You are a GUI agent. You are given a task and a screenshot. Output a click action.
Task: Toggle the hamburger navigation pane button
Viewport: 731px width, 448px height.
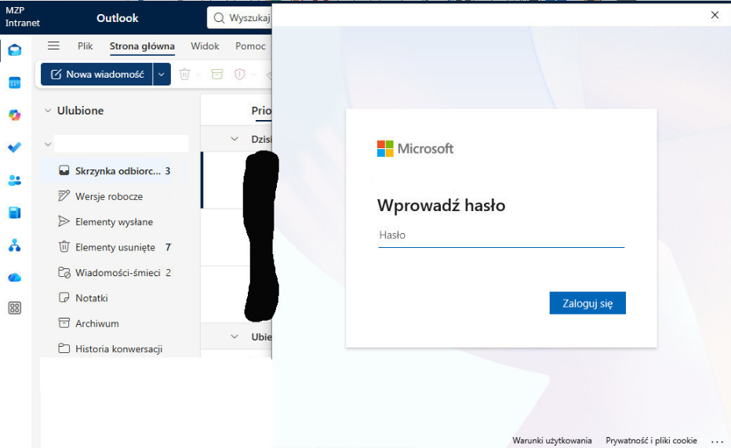click(x=53, y=46)
